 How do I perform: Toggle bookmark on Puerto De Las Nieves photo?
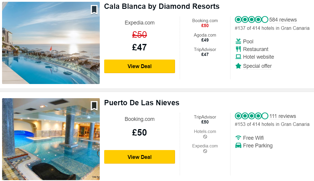click(x=94, y=106)
